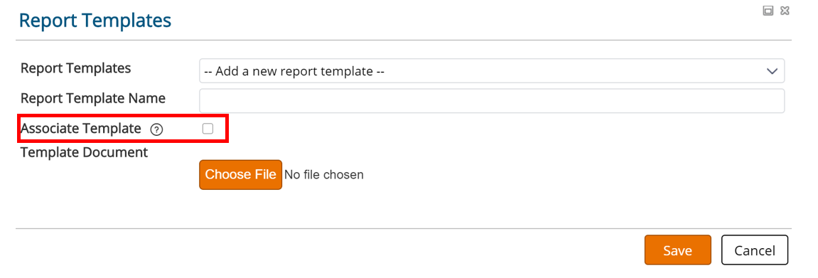Close the Report Templates dialog
Screen dimensions: 818x278
[784, 11]
